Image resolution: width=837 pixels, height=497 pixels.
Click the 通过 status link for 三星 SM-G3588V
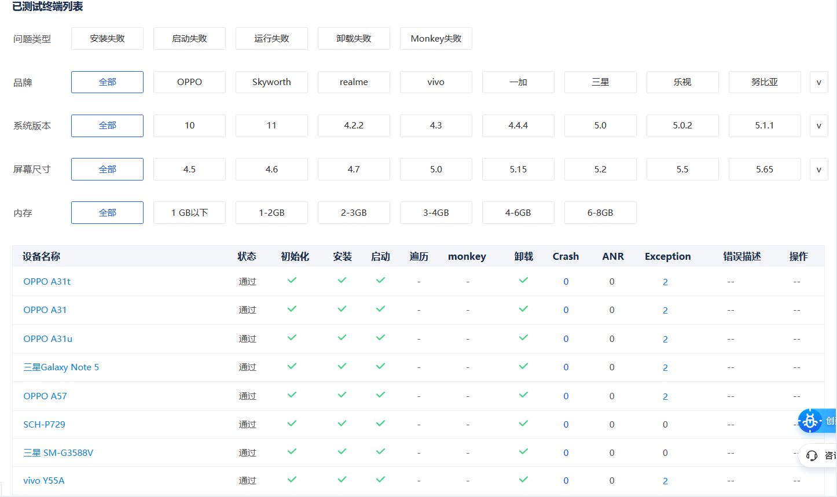(247, 452)
